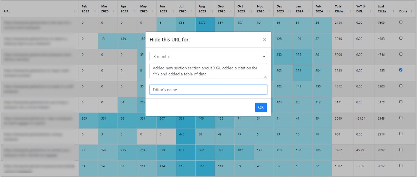Viewport: 417px width, 177px height.
Task: Click sort icon on Aug 2023 header
Action: coord(211,11)
